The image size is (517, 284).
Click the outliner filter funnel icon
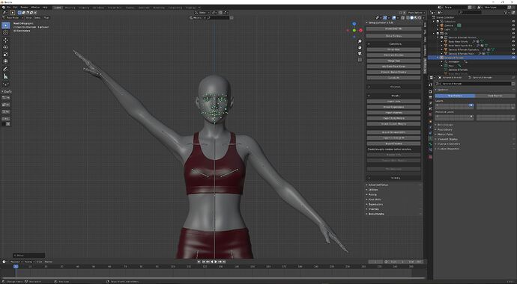(x=506, y=13)
